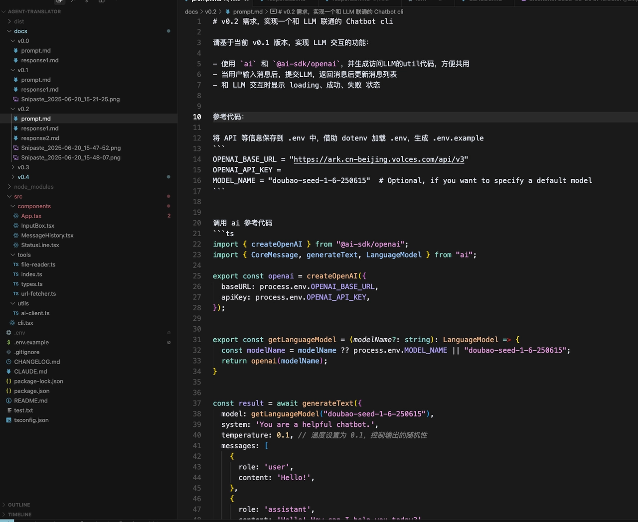Click the React icon beside InputBox.tsx
Screen dimensions: 638x522
[x=16, y=226]
